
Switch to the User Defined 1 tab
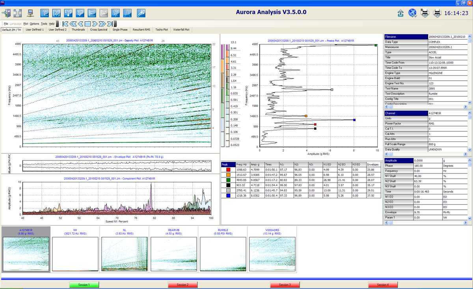pyautogui.click(x=34, y=30)
